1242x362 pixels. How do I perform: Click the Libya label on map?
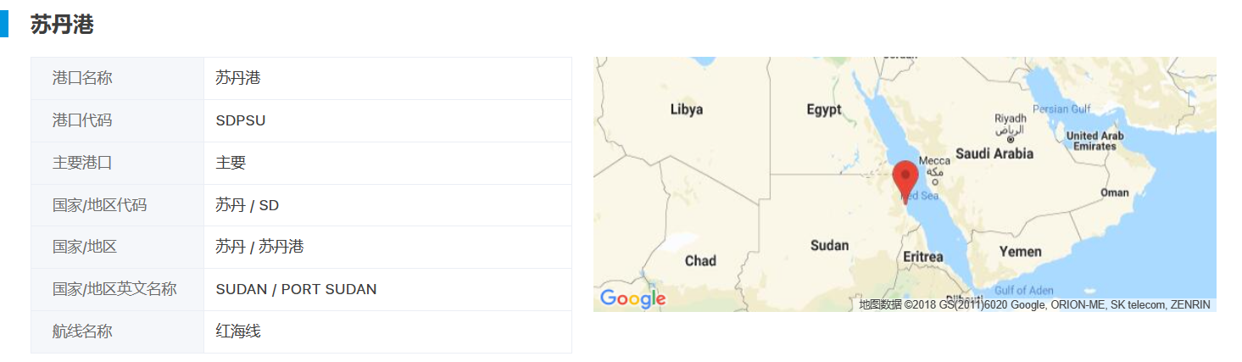point(686,109)
